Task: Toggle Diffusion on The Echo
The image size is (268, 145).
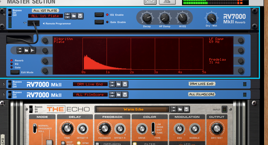Action: click(97, 144)
